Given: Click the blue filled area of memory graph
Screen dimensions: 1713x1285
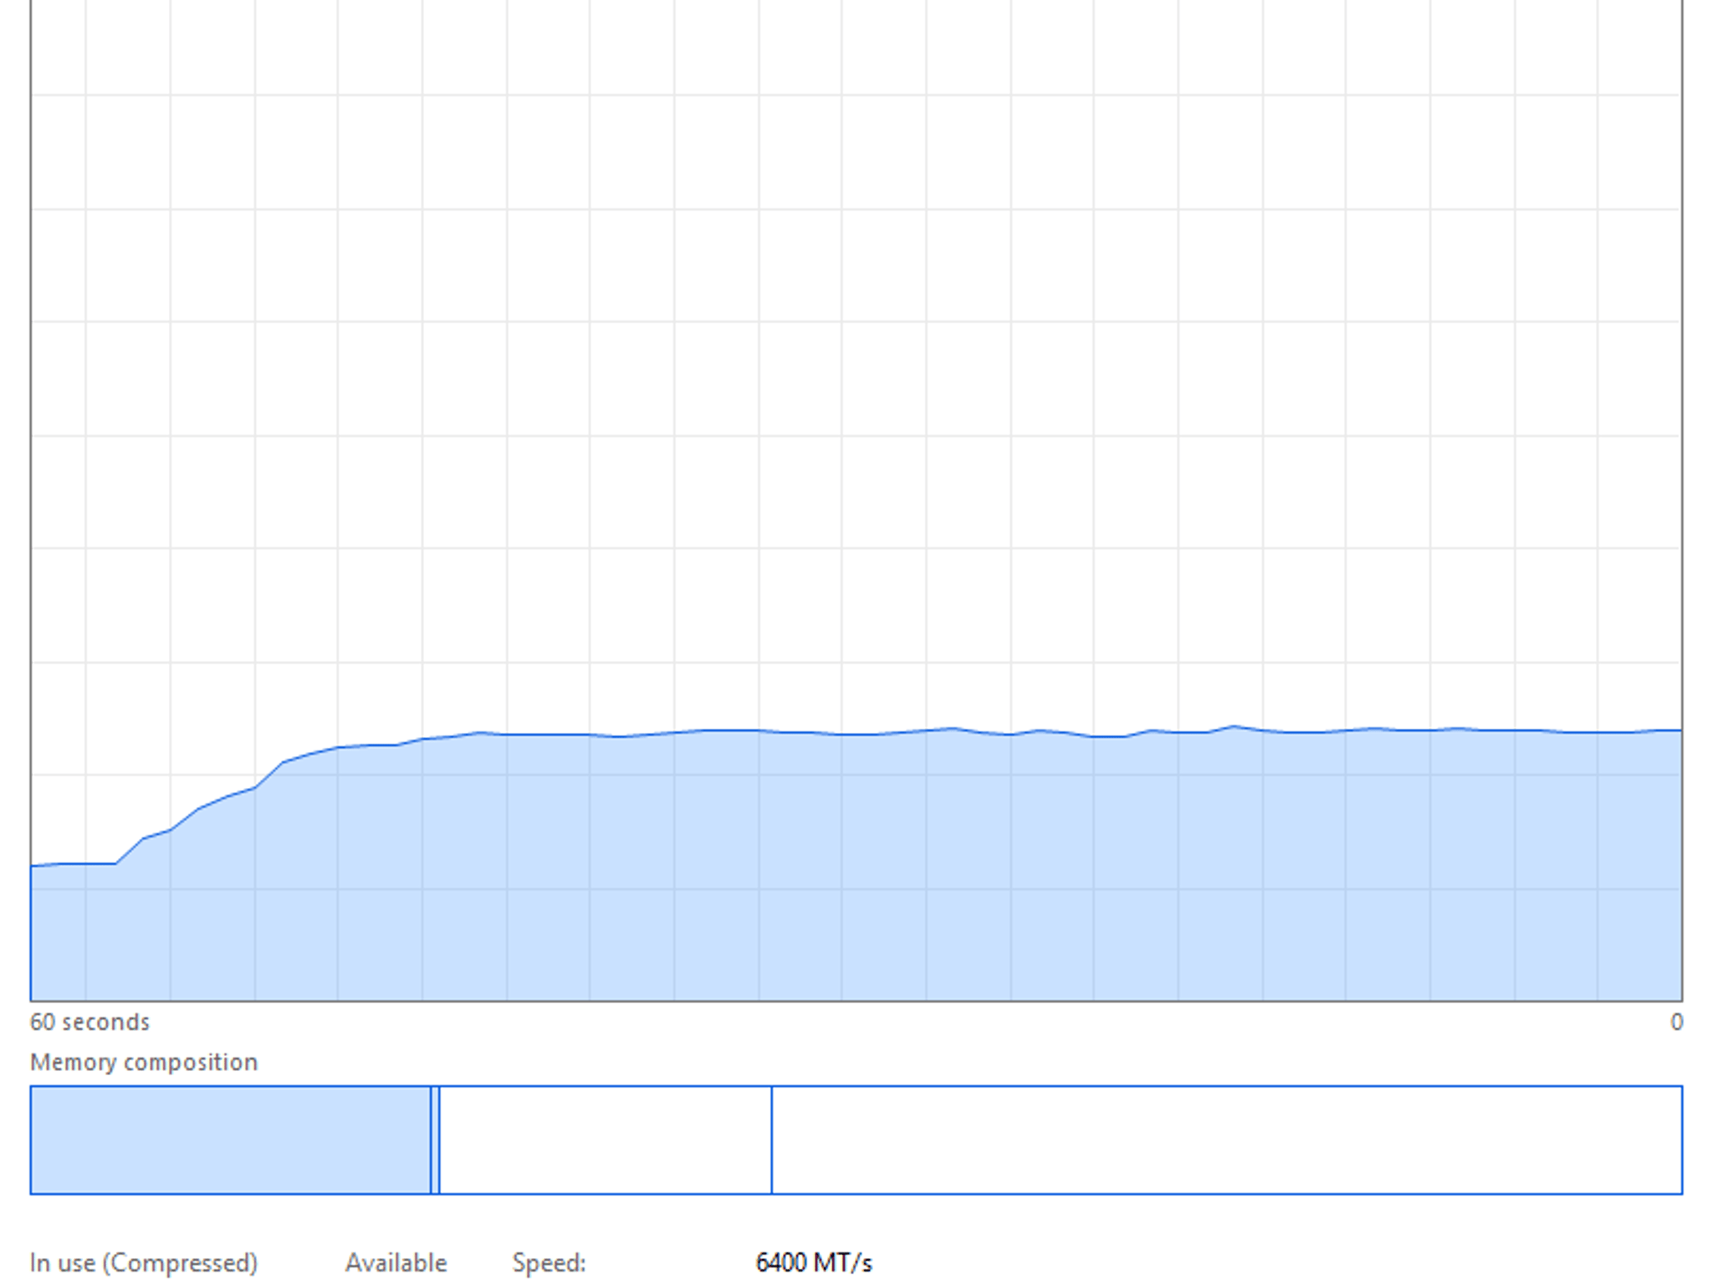Looking at the screenshot, I should (x=920, y=870).
